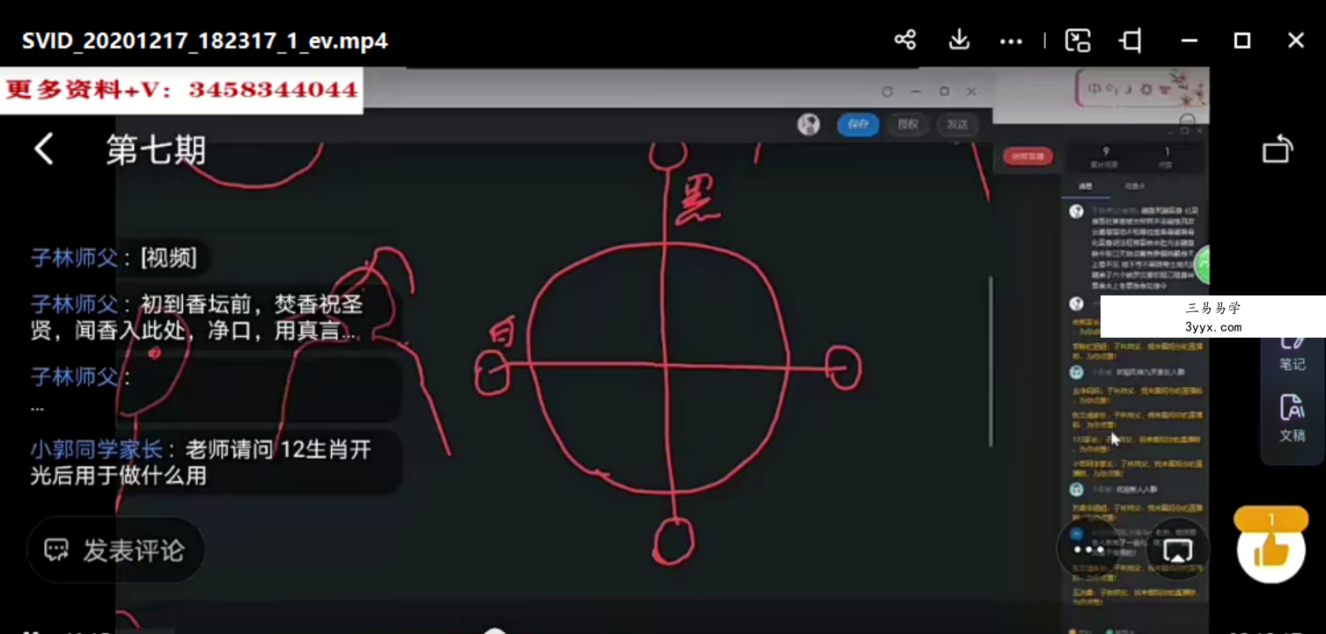Open the round three-dots options button
1326x634 pixels.
click(1088, 549)
